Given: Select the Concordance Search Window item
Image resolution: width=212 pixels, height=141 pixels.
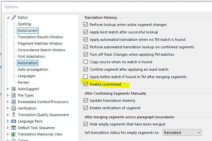Looking at the screenshot, I should 41,50.
